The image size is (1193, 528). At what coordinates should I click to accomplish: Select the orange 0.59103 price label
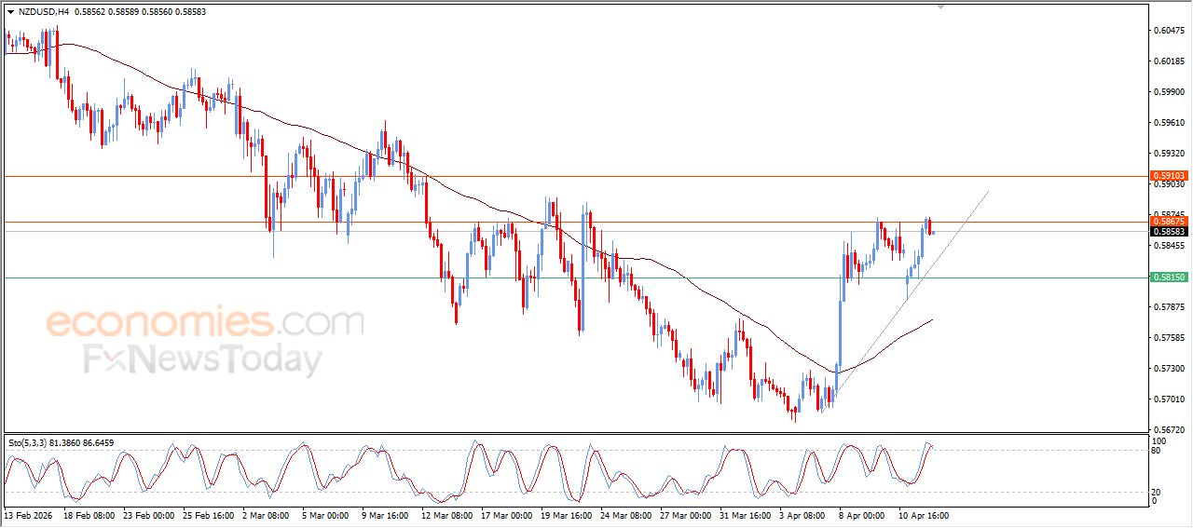(1169, 176)
